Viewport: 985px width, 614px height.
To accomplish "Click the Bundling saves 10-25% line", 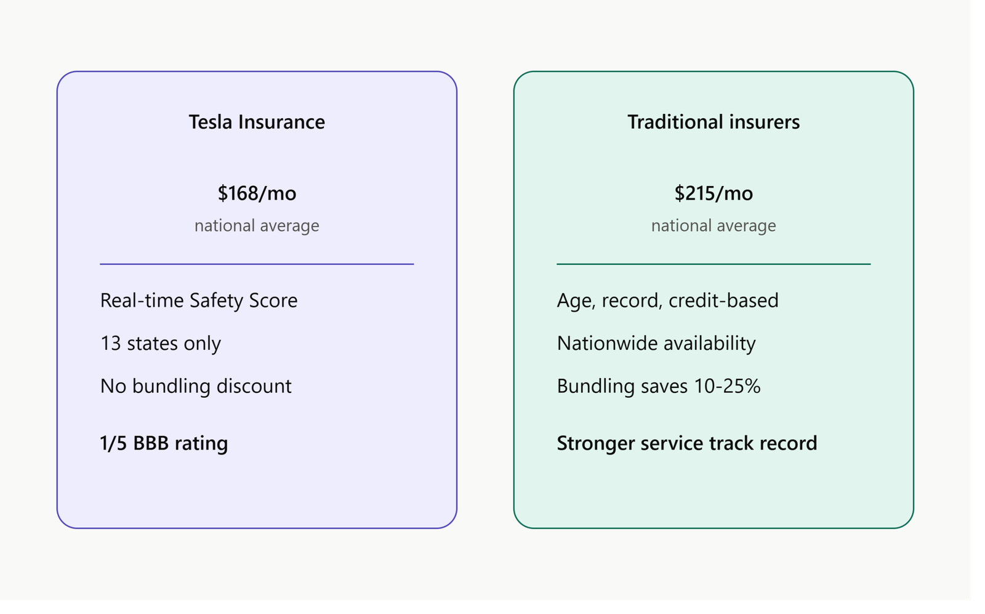I will tap(659, 386).
